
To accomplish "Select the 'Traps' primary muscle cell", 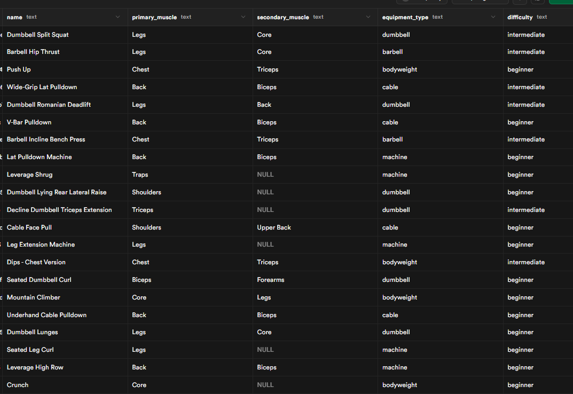I will [191, 175].
